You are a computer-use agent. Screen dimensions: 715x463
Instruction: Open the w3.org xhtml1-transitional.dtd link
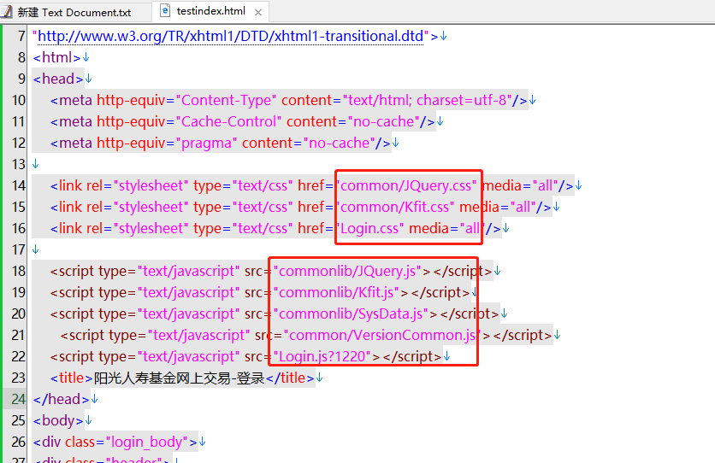[x=230, y=36]
